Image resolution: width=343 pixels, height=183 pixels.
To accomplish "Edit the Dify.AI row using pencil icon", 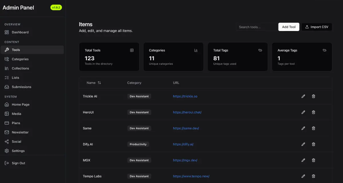I will click(303, 144).
